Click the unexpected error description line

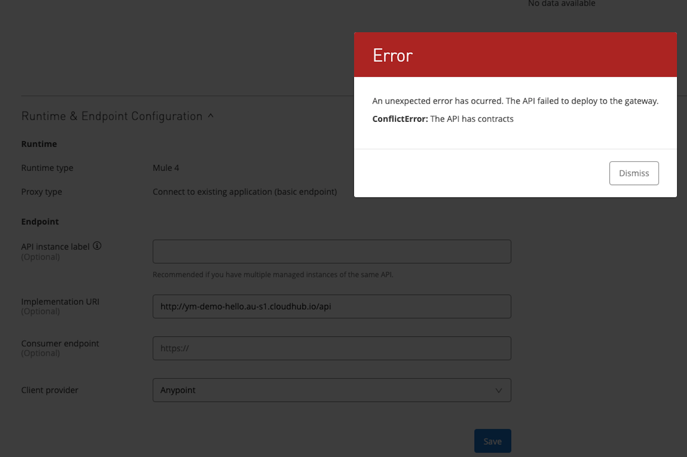coord(515,101)
